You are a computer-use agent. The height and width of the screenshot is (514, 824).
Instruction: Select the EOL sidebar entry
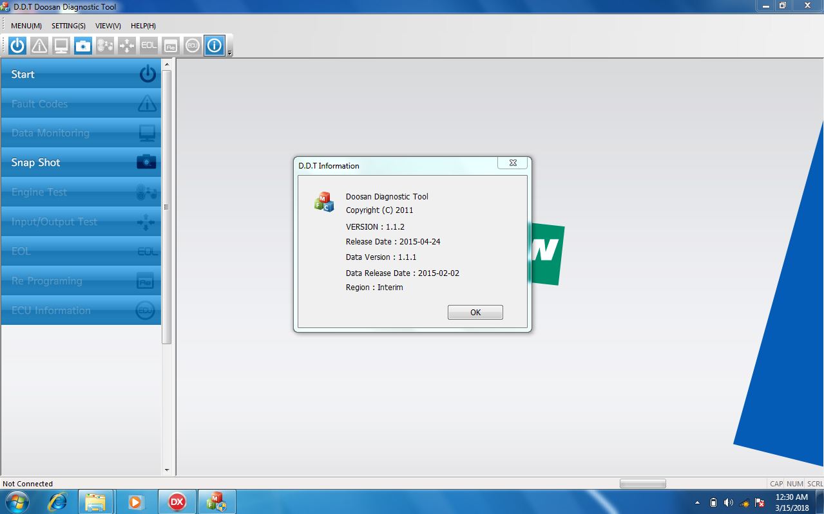tap(81, 252)
